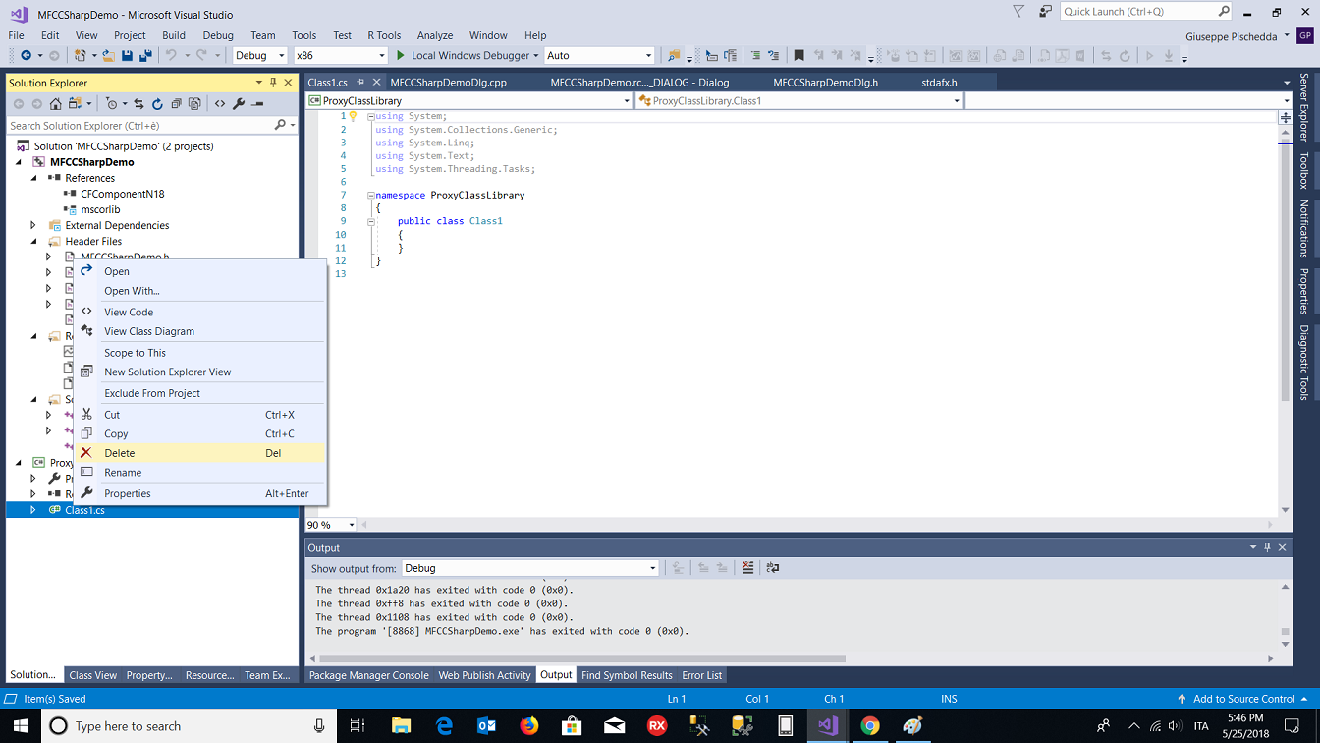Open the ProxyClassLibrary project navigation dropdown
1320x743 pixels.
[469, 100]
